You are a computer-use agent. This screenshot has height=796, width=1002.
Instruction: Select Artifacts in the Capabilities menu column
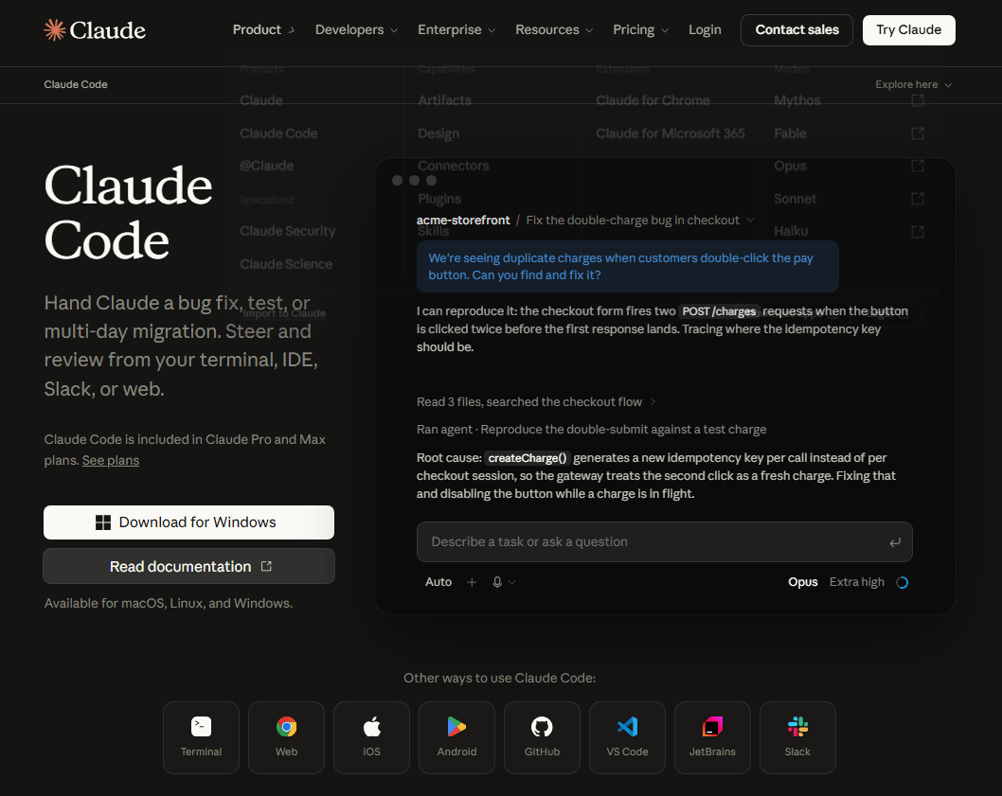coord(445,100)
